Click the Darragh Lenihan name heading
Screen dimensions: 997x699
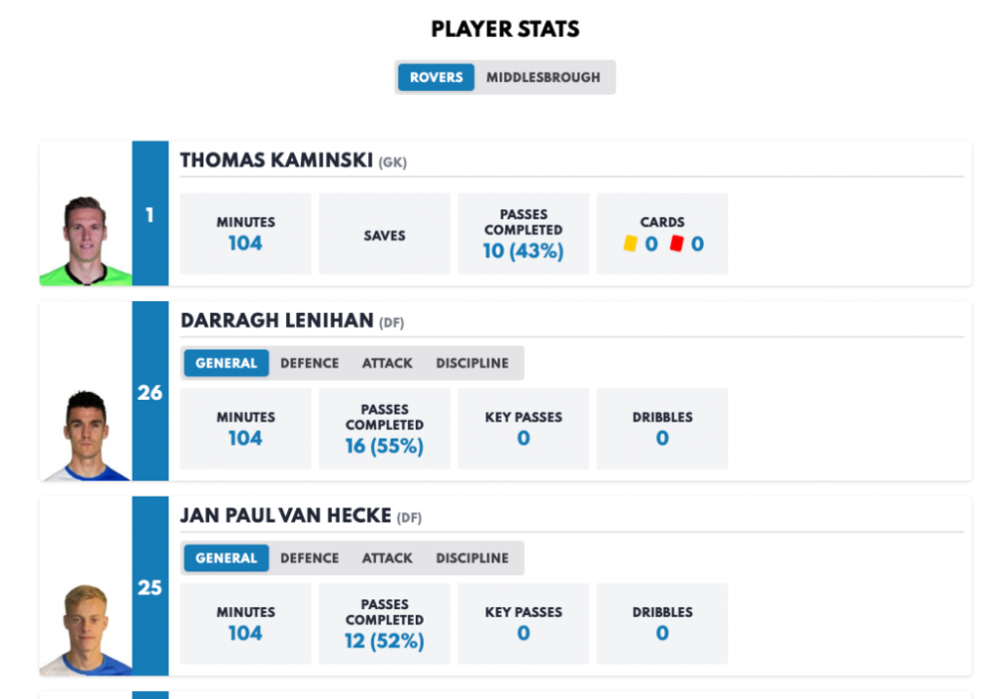click(277, 321)
